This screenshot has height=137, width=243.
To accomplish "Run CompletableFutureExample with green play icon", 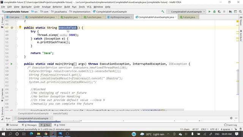I will [209, 11].
